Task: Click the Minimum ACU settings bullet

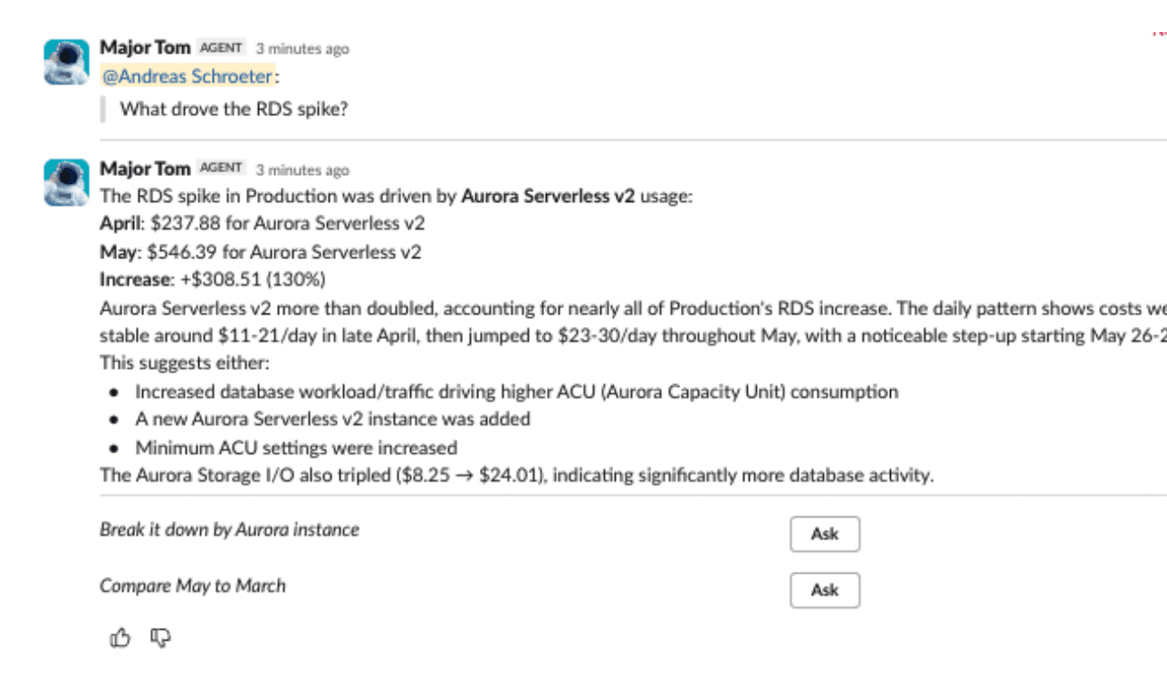Action: (296, 448)
